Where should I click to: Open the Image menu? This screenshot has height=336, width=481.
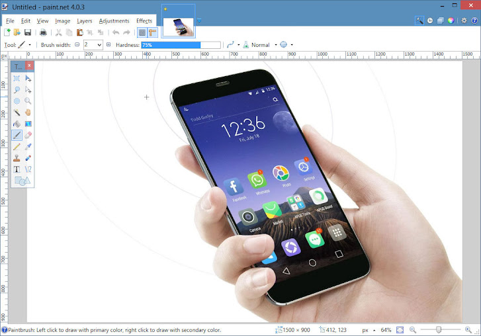coord(63,21)
